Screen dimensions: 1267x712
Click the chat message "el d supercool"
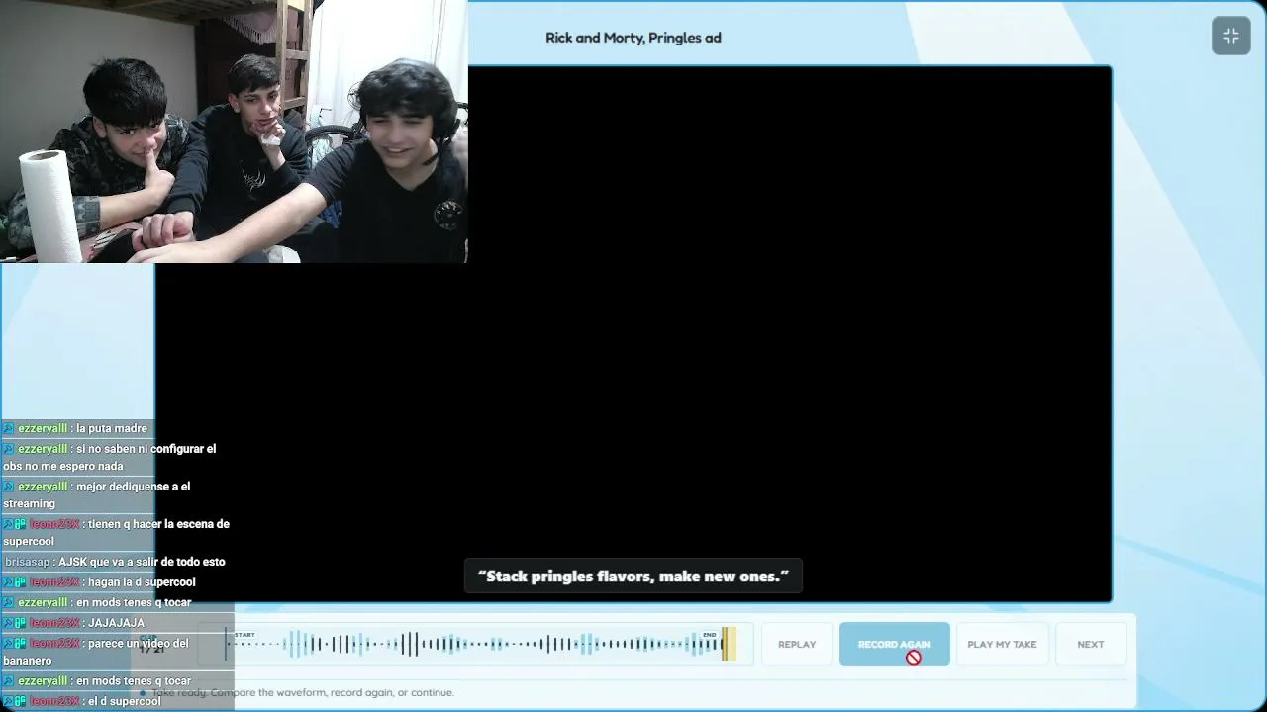pos(125,701)
